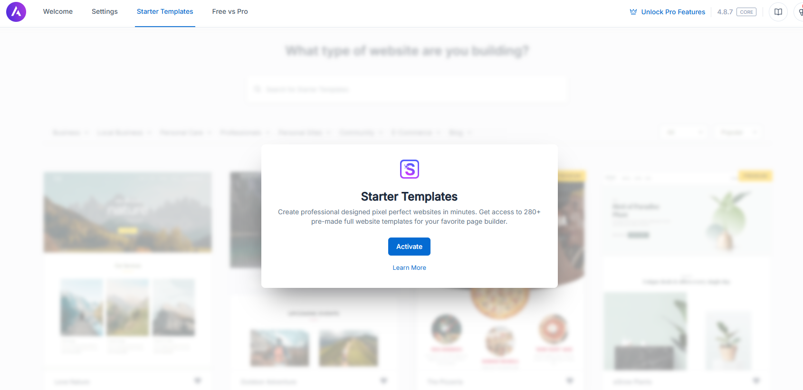
Task: Expand the blurred Popular sort dropdown
Action: point(738,133)
